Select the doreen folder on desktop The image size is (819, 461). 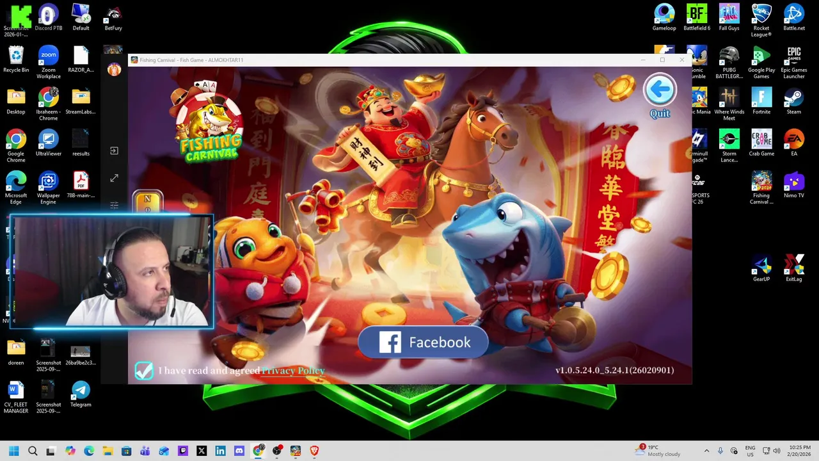pos(16,352)
